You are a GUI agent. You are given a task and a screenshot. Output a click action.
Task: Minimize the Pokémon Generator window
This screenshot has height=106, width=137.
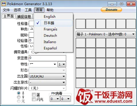click(x=112, y=4)
